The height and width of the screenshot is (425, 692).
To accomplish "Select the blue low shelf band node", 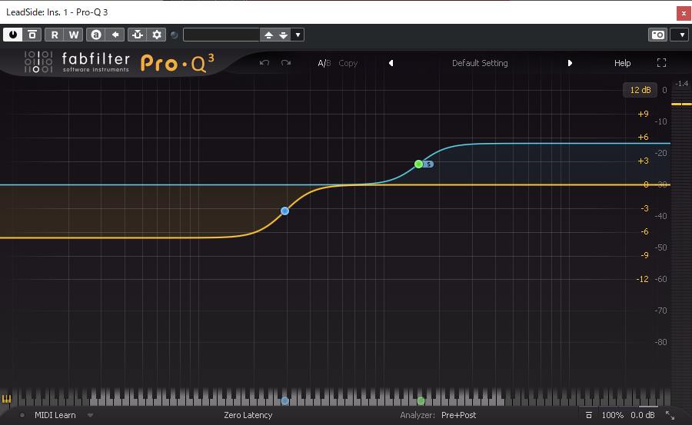I will (x=284, y=211).
